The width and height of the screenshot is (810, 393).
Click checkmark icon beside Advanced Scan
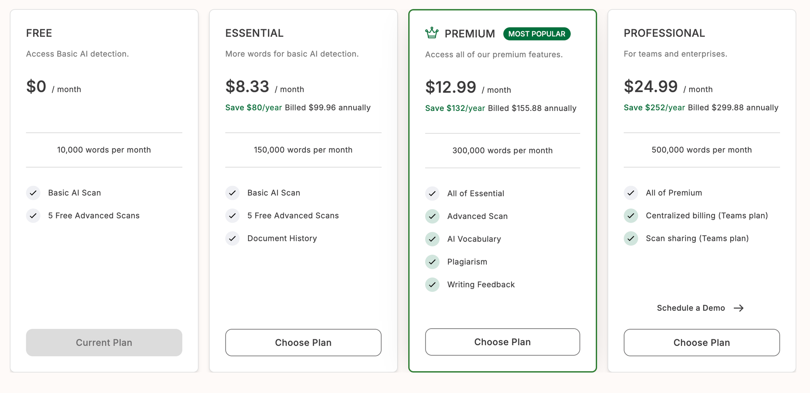[x=432, y=217]
